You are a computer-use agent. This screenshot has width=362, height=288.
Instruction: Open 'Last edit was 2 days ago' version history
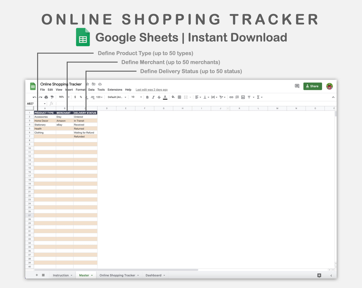(152, 89)
